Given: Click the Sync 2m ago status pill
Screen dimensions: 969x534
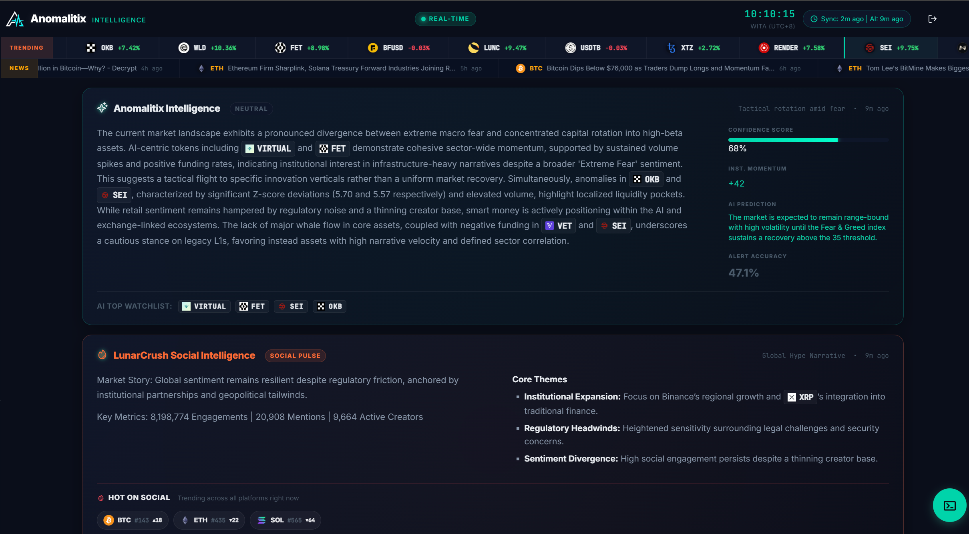Looking at the screenshot, I should click(x=857, y=19).
